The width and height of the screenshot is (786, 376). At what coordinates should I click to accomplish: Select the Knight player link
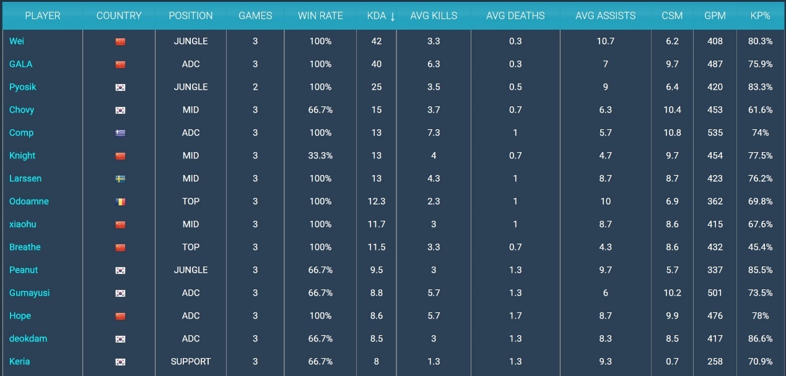[22, 156]
